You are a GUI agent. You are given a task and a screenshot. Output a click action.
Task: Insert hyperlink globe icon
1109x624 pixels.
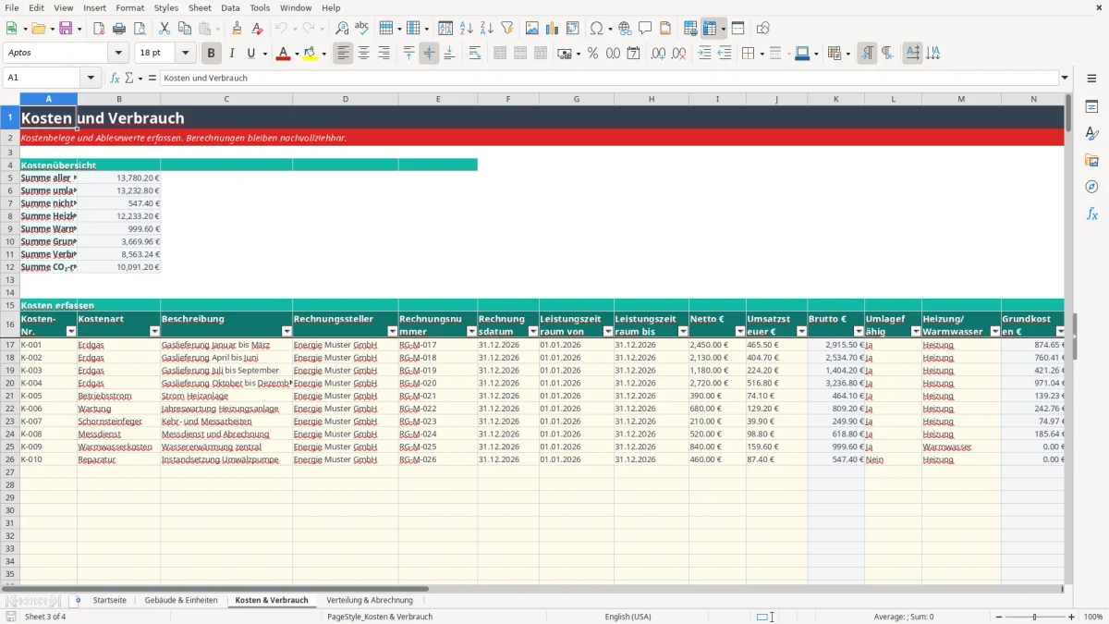tap(625, 29)
